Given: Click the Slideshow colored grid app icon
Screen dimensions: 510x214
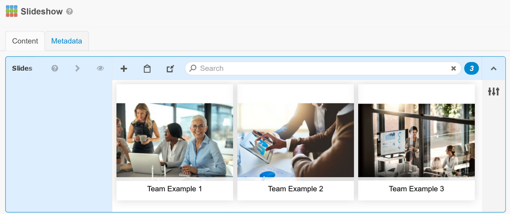Looking at the screenshot, I should point(12,11).
